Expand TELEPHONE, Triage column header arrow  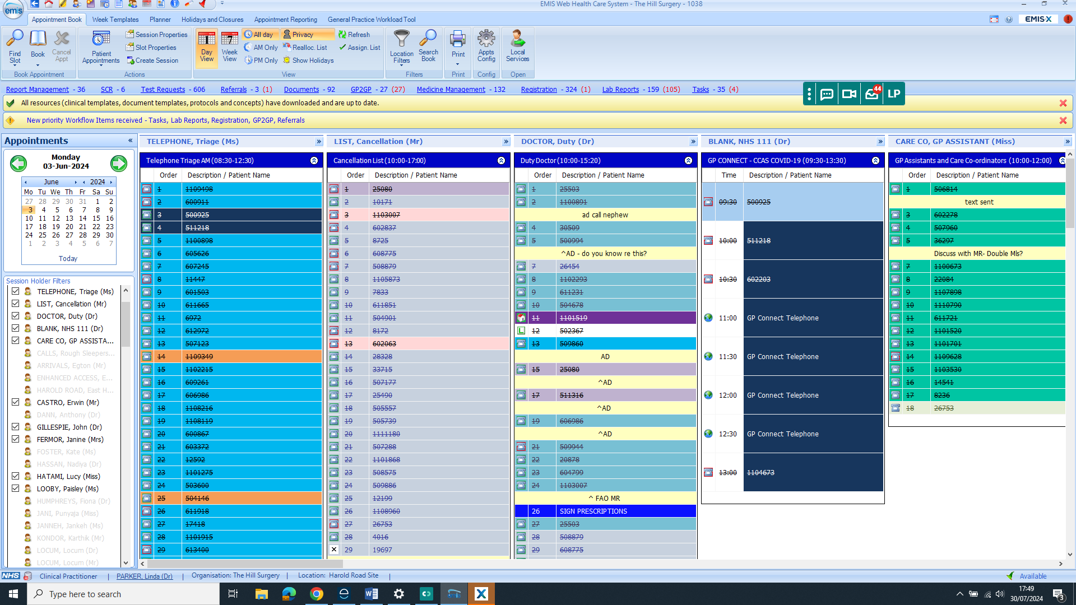click(x=319, y=142)
